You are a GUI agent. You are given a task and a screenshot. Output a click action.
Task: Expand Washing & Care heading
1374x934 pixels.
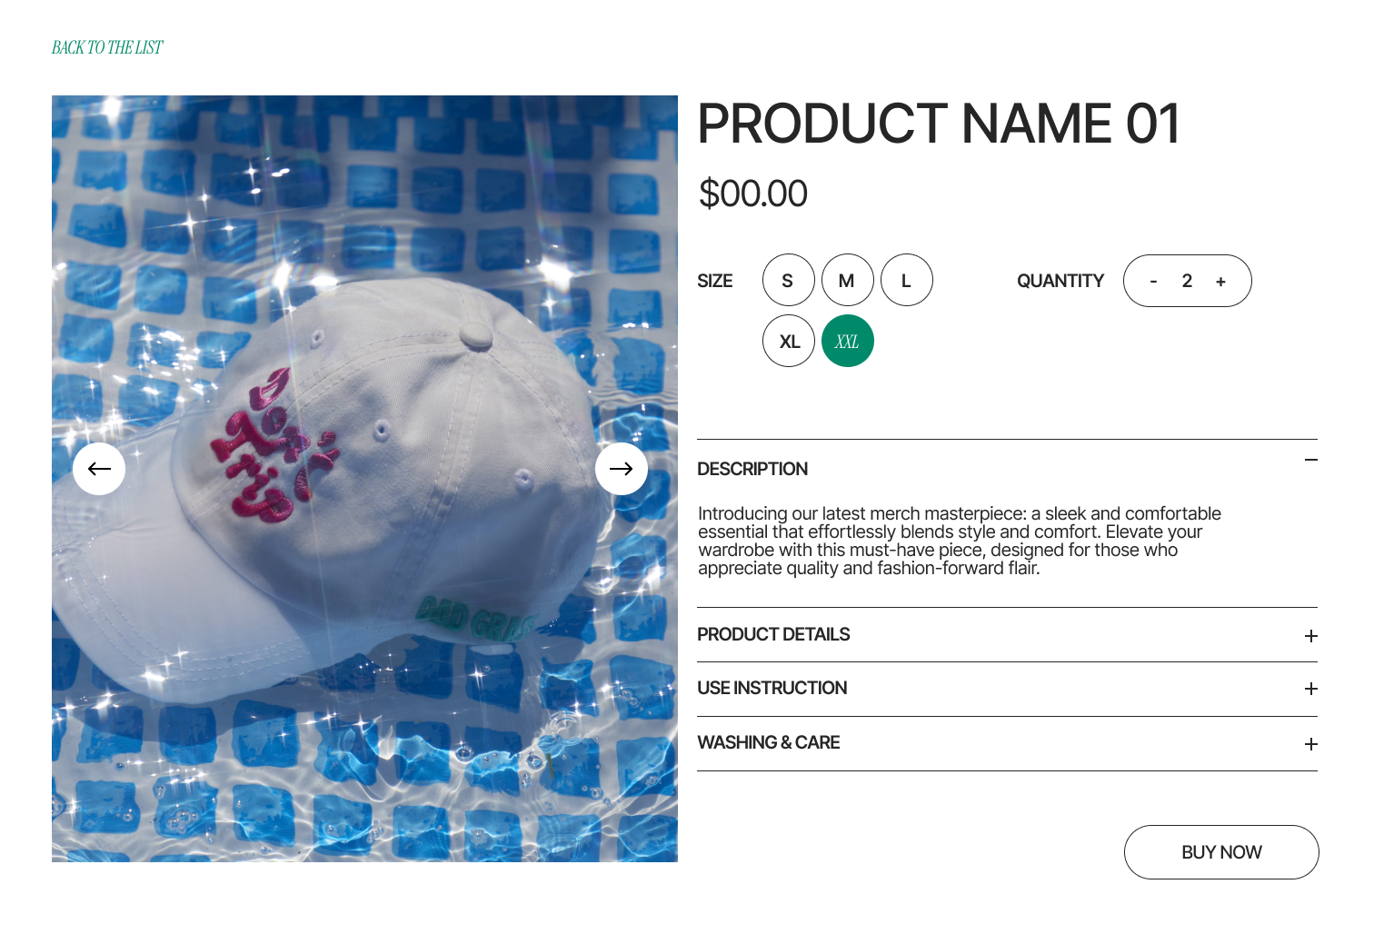click(x=768, y=742)
